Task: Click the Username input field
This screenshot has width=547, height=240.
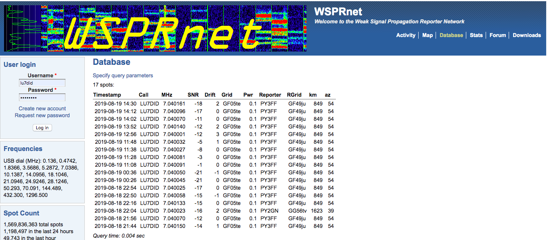Action: click(x=42, y=83)
